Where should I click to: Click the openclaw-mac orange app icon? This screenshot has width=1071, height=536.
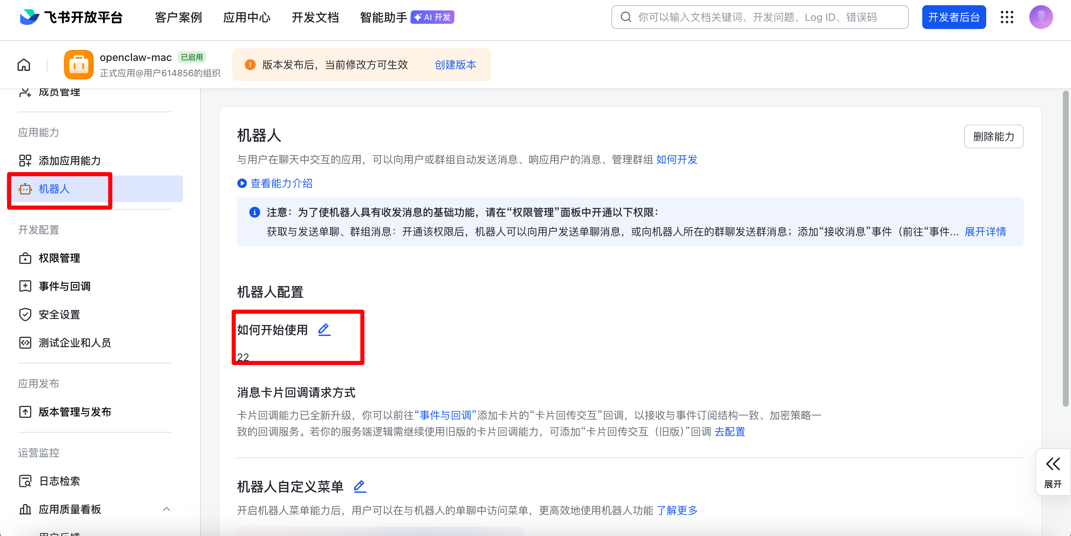[x=78, y=65]
